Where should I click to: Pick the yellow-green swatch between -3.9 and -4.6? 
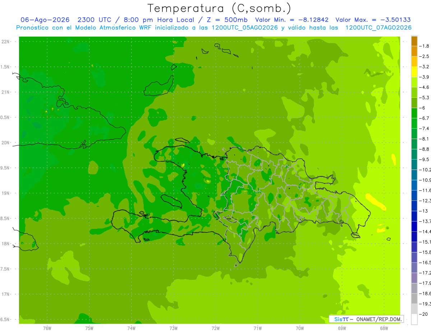click(414, 82)
